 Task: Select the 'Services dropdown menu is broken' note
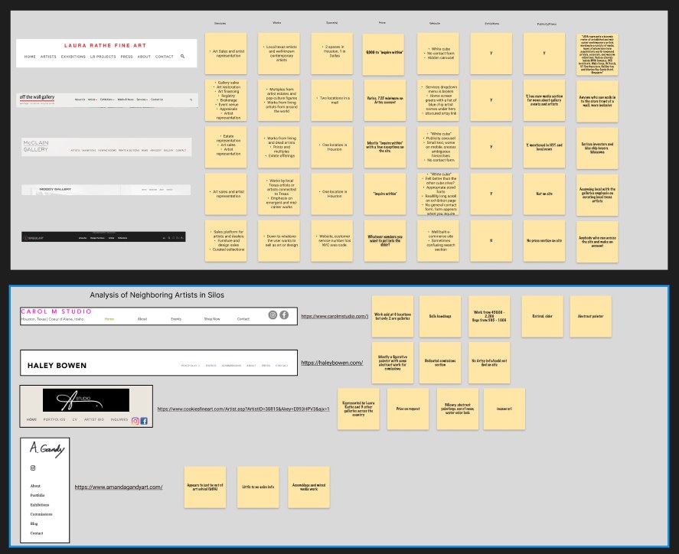pos(438,100)
